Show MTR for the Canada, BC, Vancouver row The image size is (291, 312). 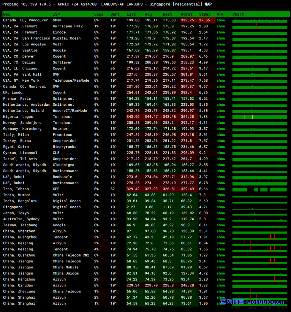221,20
